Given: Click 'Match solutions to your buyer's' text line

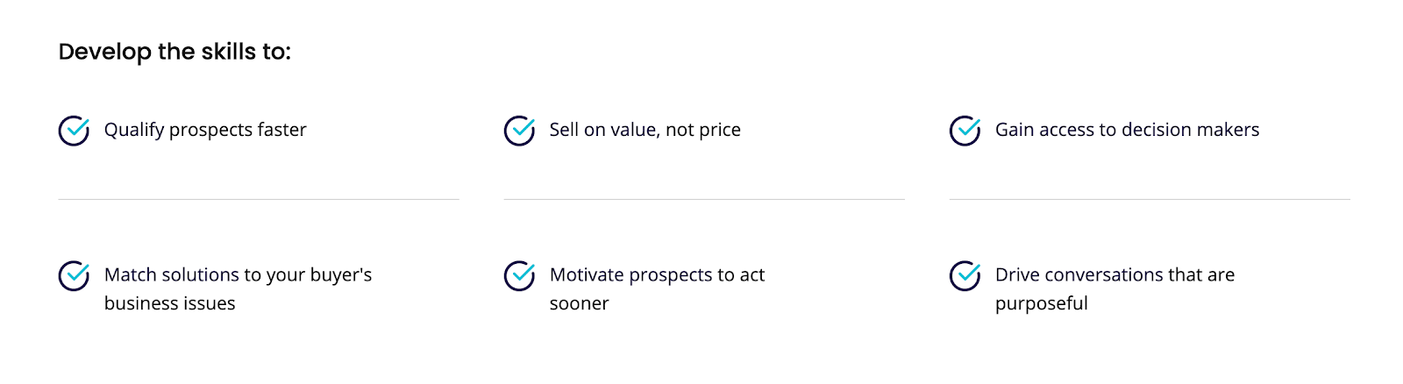Looking at the screenshot, I should click(x=238, y=275).
